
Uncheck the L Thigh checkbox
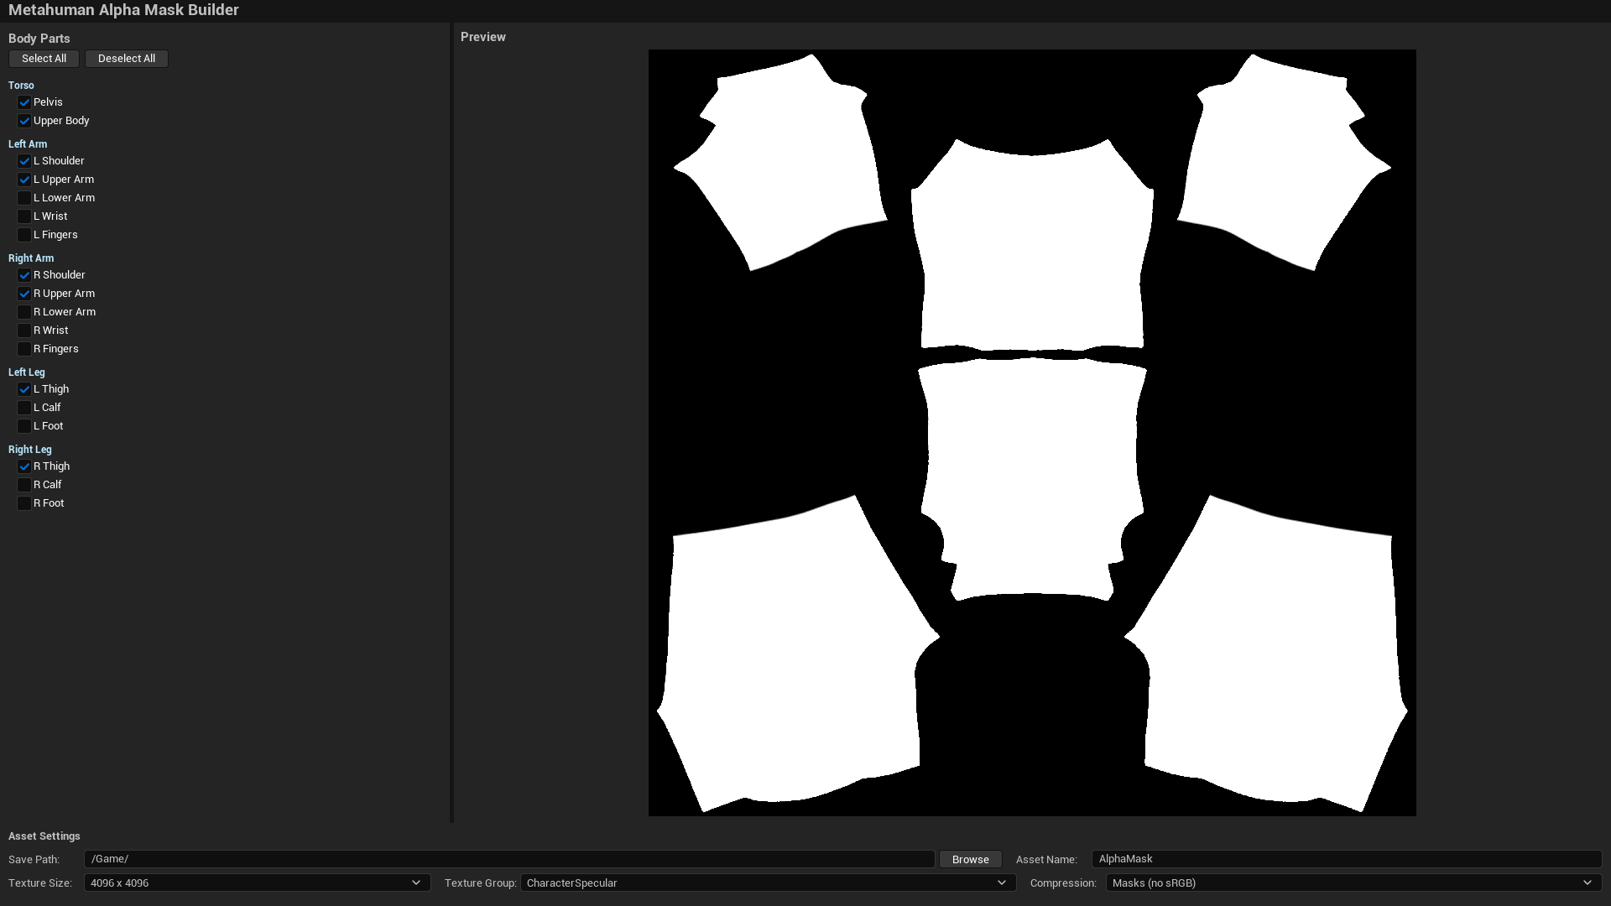tap(24, 389)
